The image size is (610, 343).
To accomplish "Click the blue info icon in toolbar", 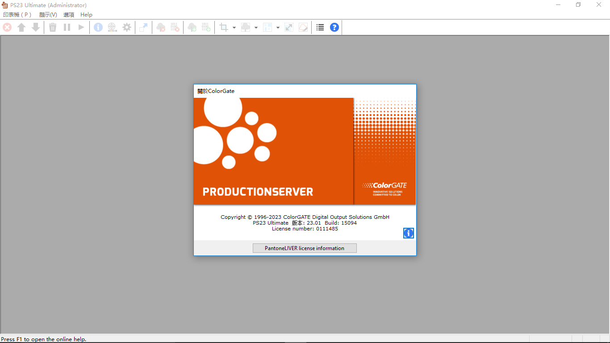I will click(98, 27).
